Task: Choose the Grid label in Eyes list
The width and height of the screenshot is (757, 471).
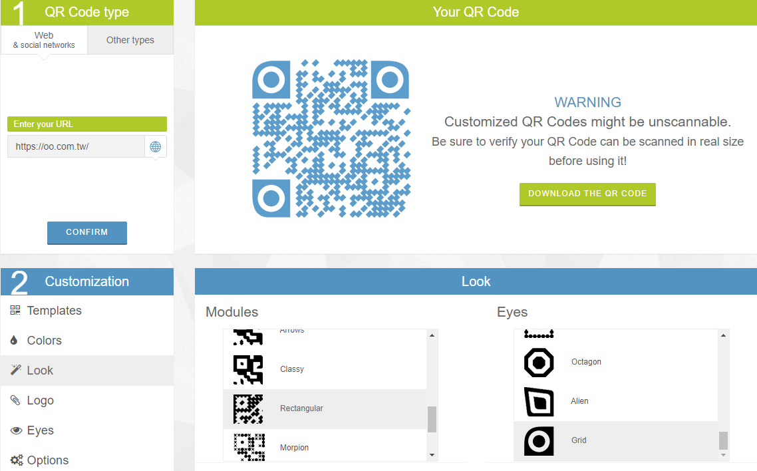Action: [579, 440]
